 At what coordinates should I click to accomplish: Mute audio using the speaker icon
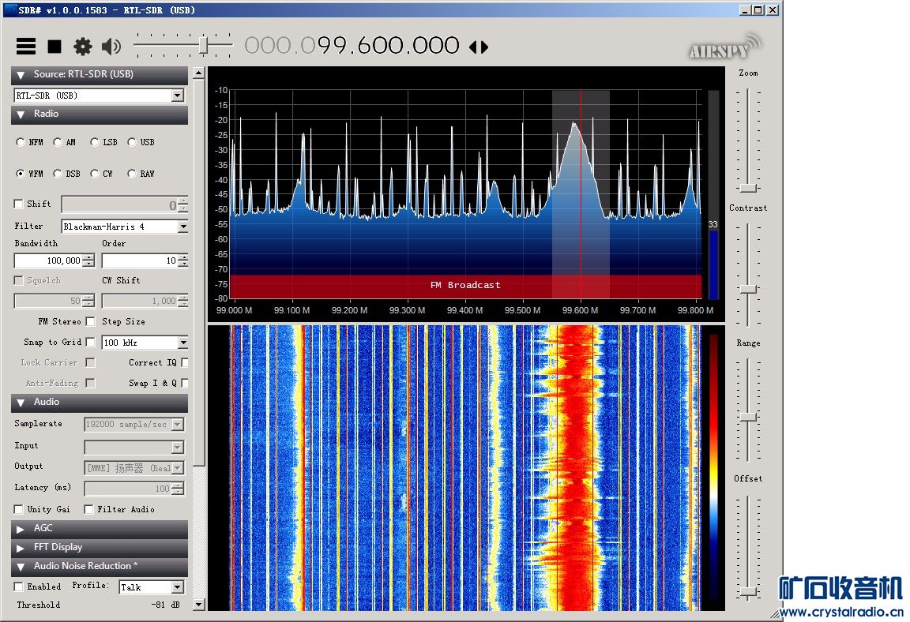click(111, 47)
